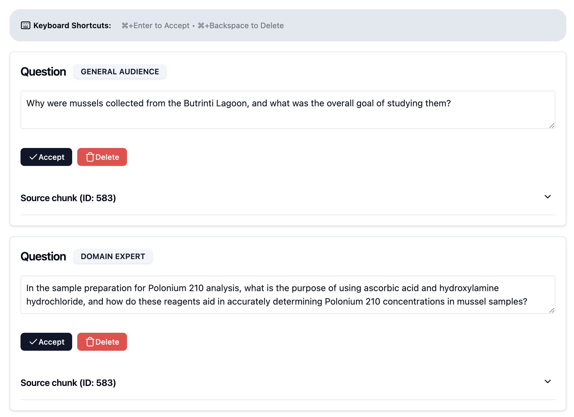This screenshot has width=574, height=417.
Task: Focus the Polonium 210 question text box
Action: (287, 295)
